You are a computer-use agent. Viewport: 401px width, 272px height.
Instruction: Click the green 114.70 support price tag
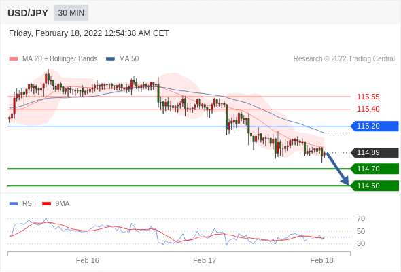(374, 169)
